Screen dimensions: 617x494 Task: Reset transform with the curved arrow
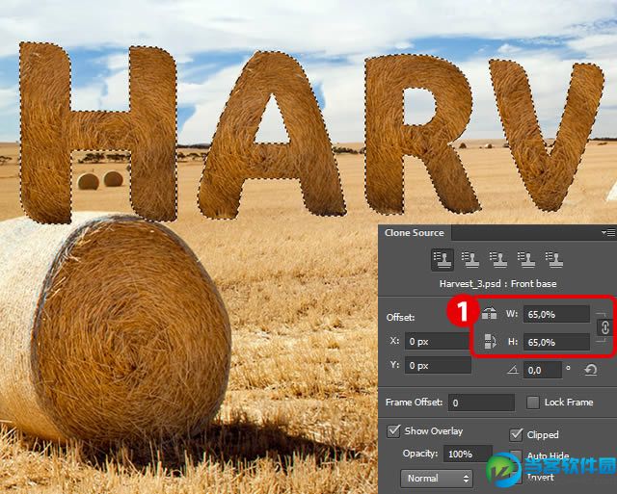pos(591,370)
